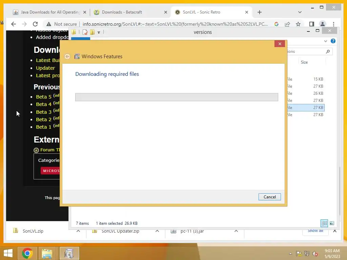Open the Beta 2 download link
The image size is (347, 260).
pos(44,120)
